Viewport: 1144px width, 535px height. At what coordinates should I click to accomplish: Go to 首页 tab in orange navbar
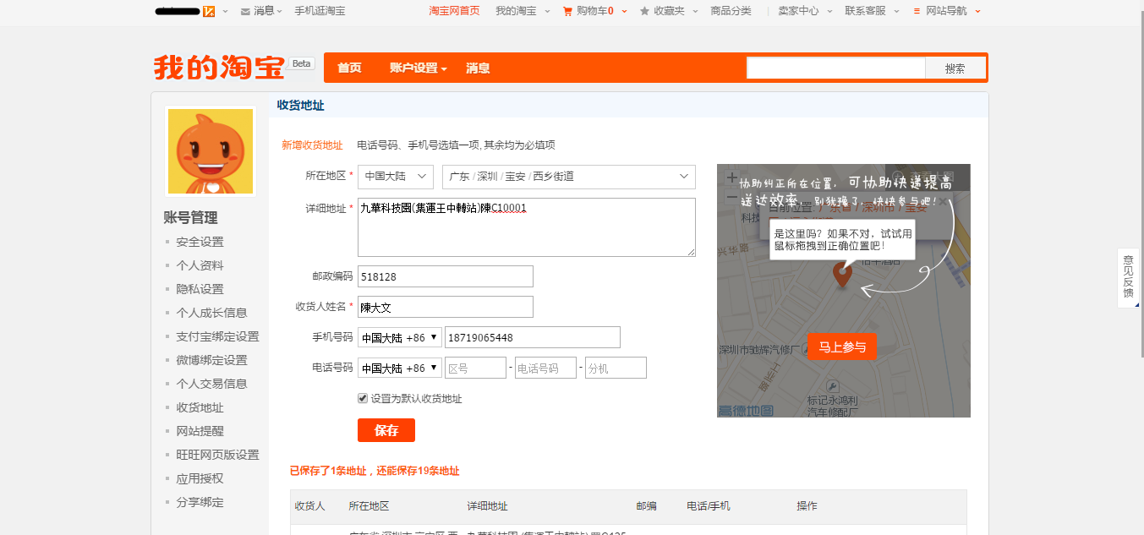coord(349,68)
